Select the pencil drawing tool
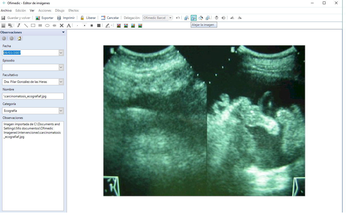 pyautogui.click(x=19, y=26)
